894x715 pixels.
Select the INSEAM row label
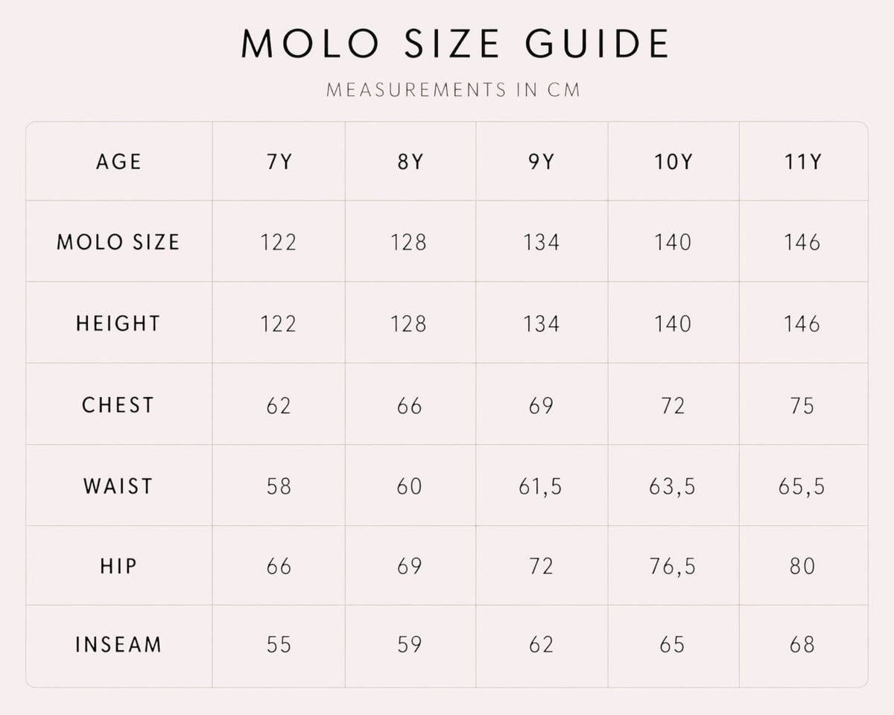118,644
